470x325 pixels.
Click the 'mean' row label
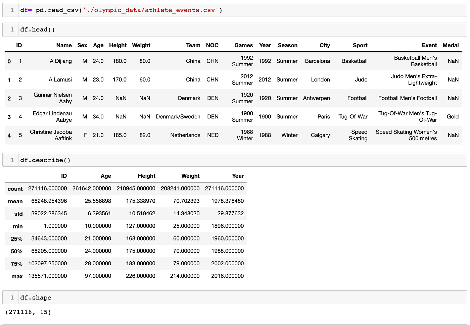[x=15, y=201]
